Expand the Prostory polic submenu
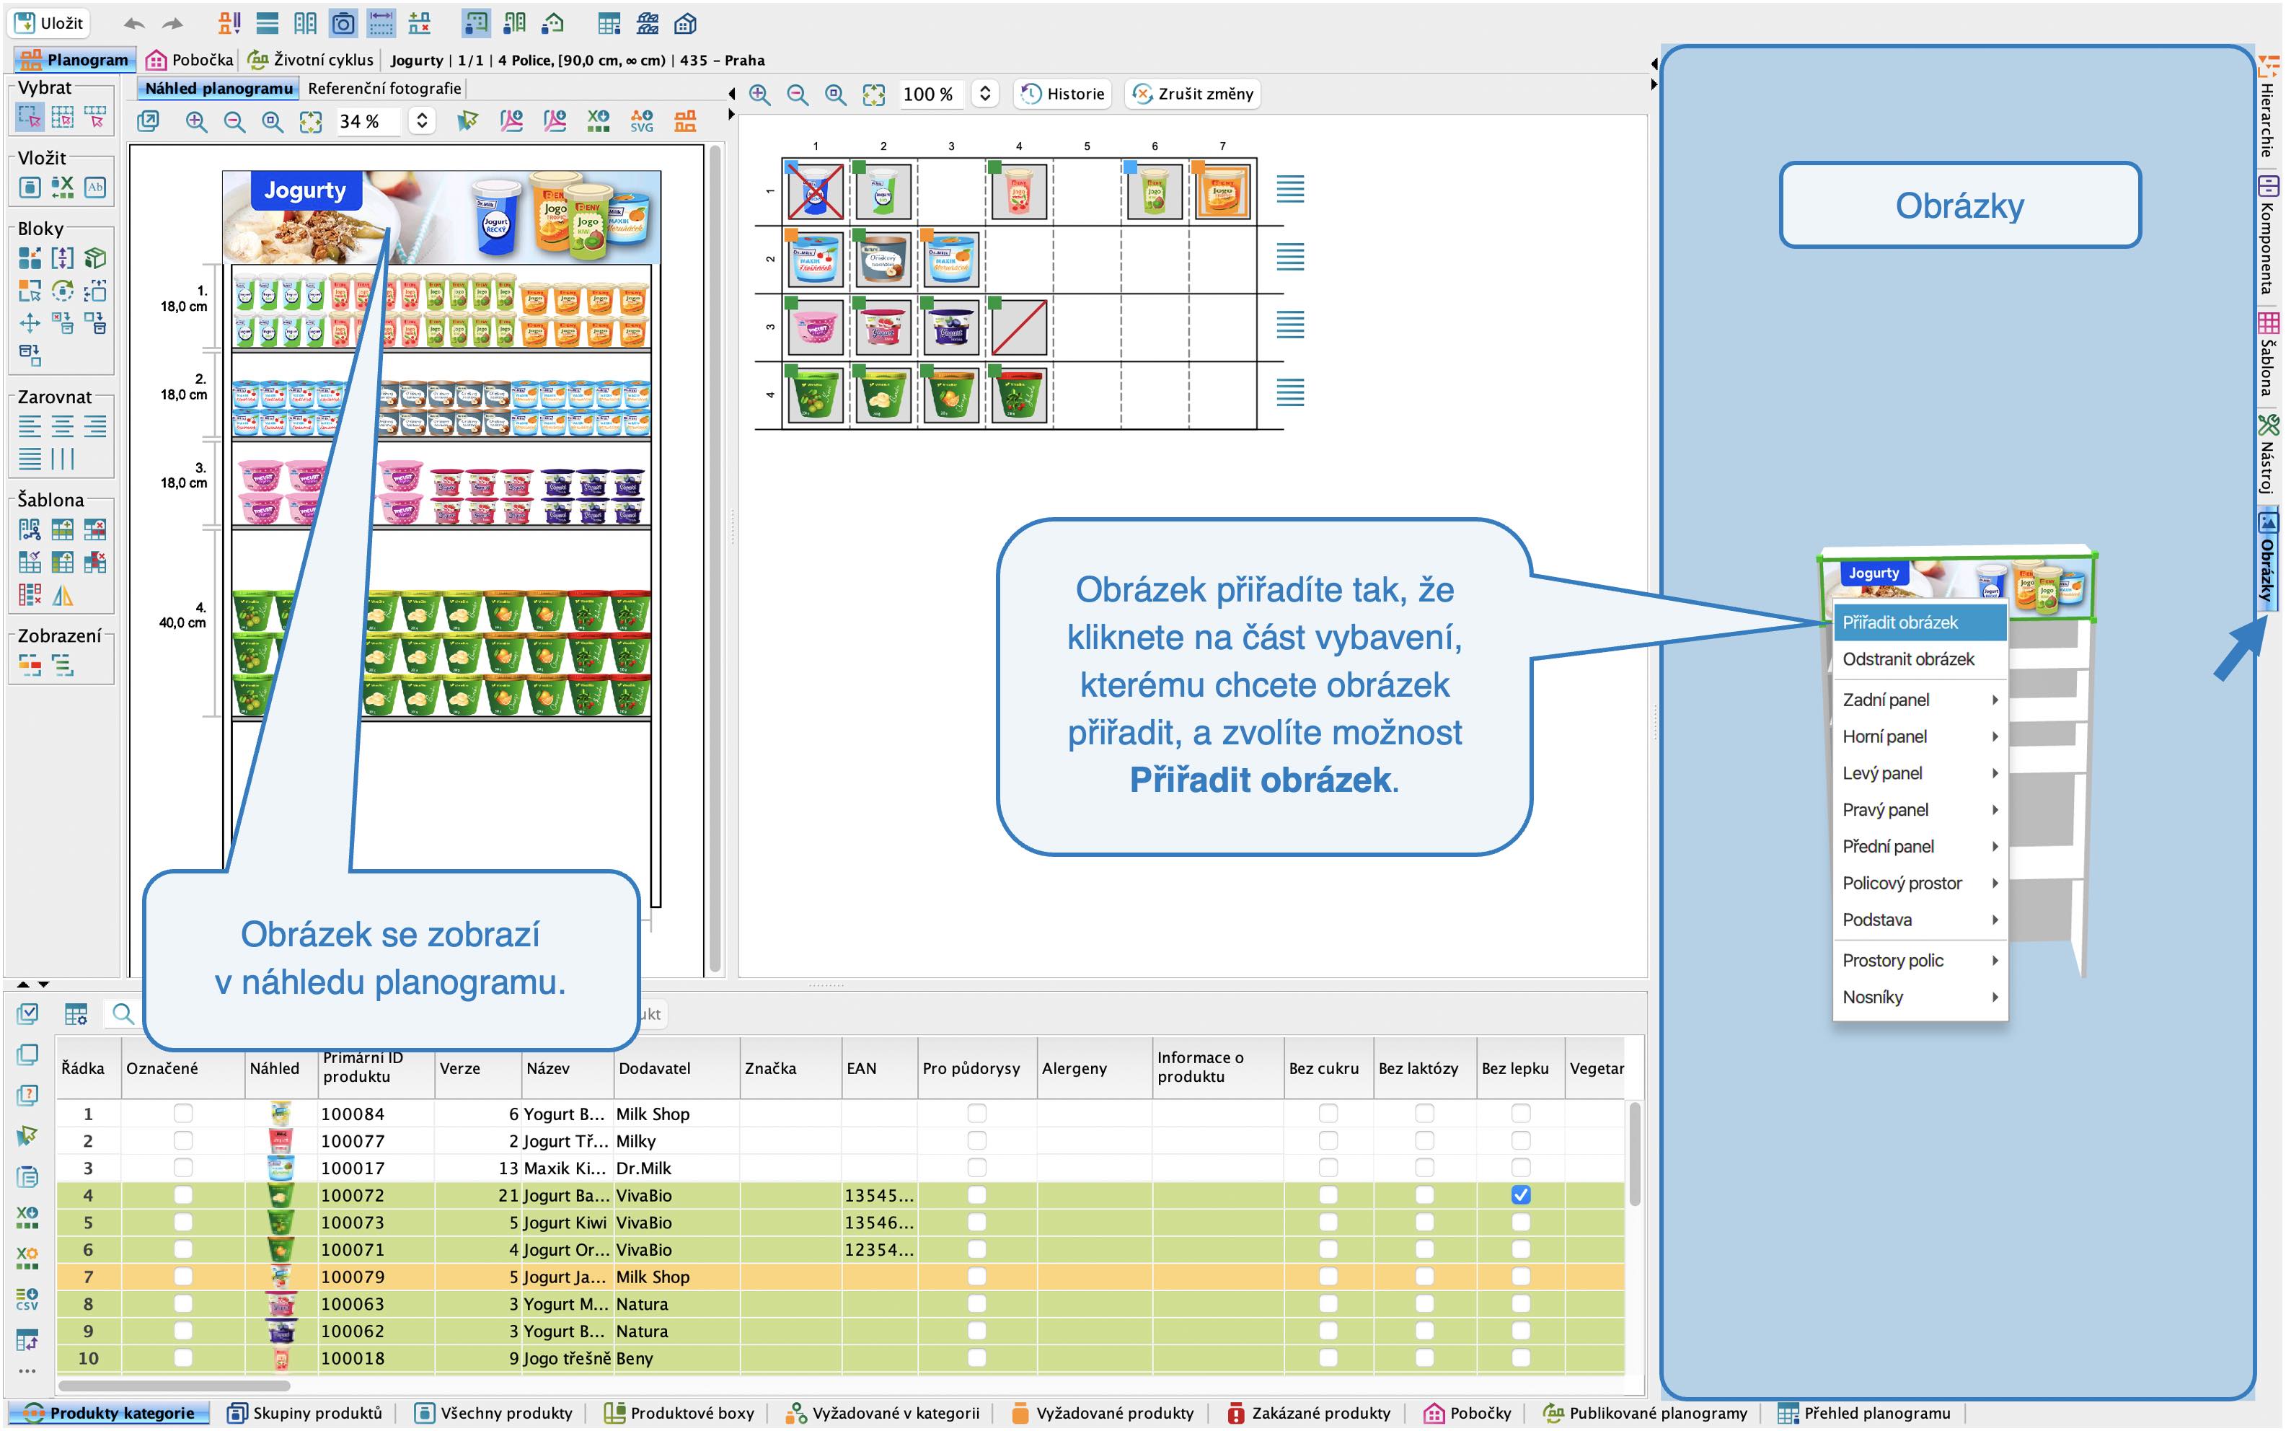 point(1919,960)
